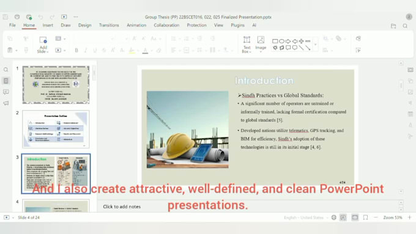The width and height of the screenshot is (416, 234).
Task: Open the file location folder icon
Action: click(393, 26)
